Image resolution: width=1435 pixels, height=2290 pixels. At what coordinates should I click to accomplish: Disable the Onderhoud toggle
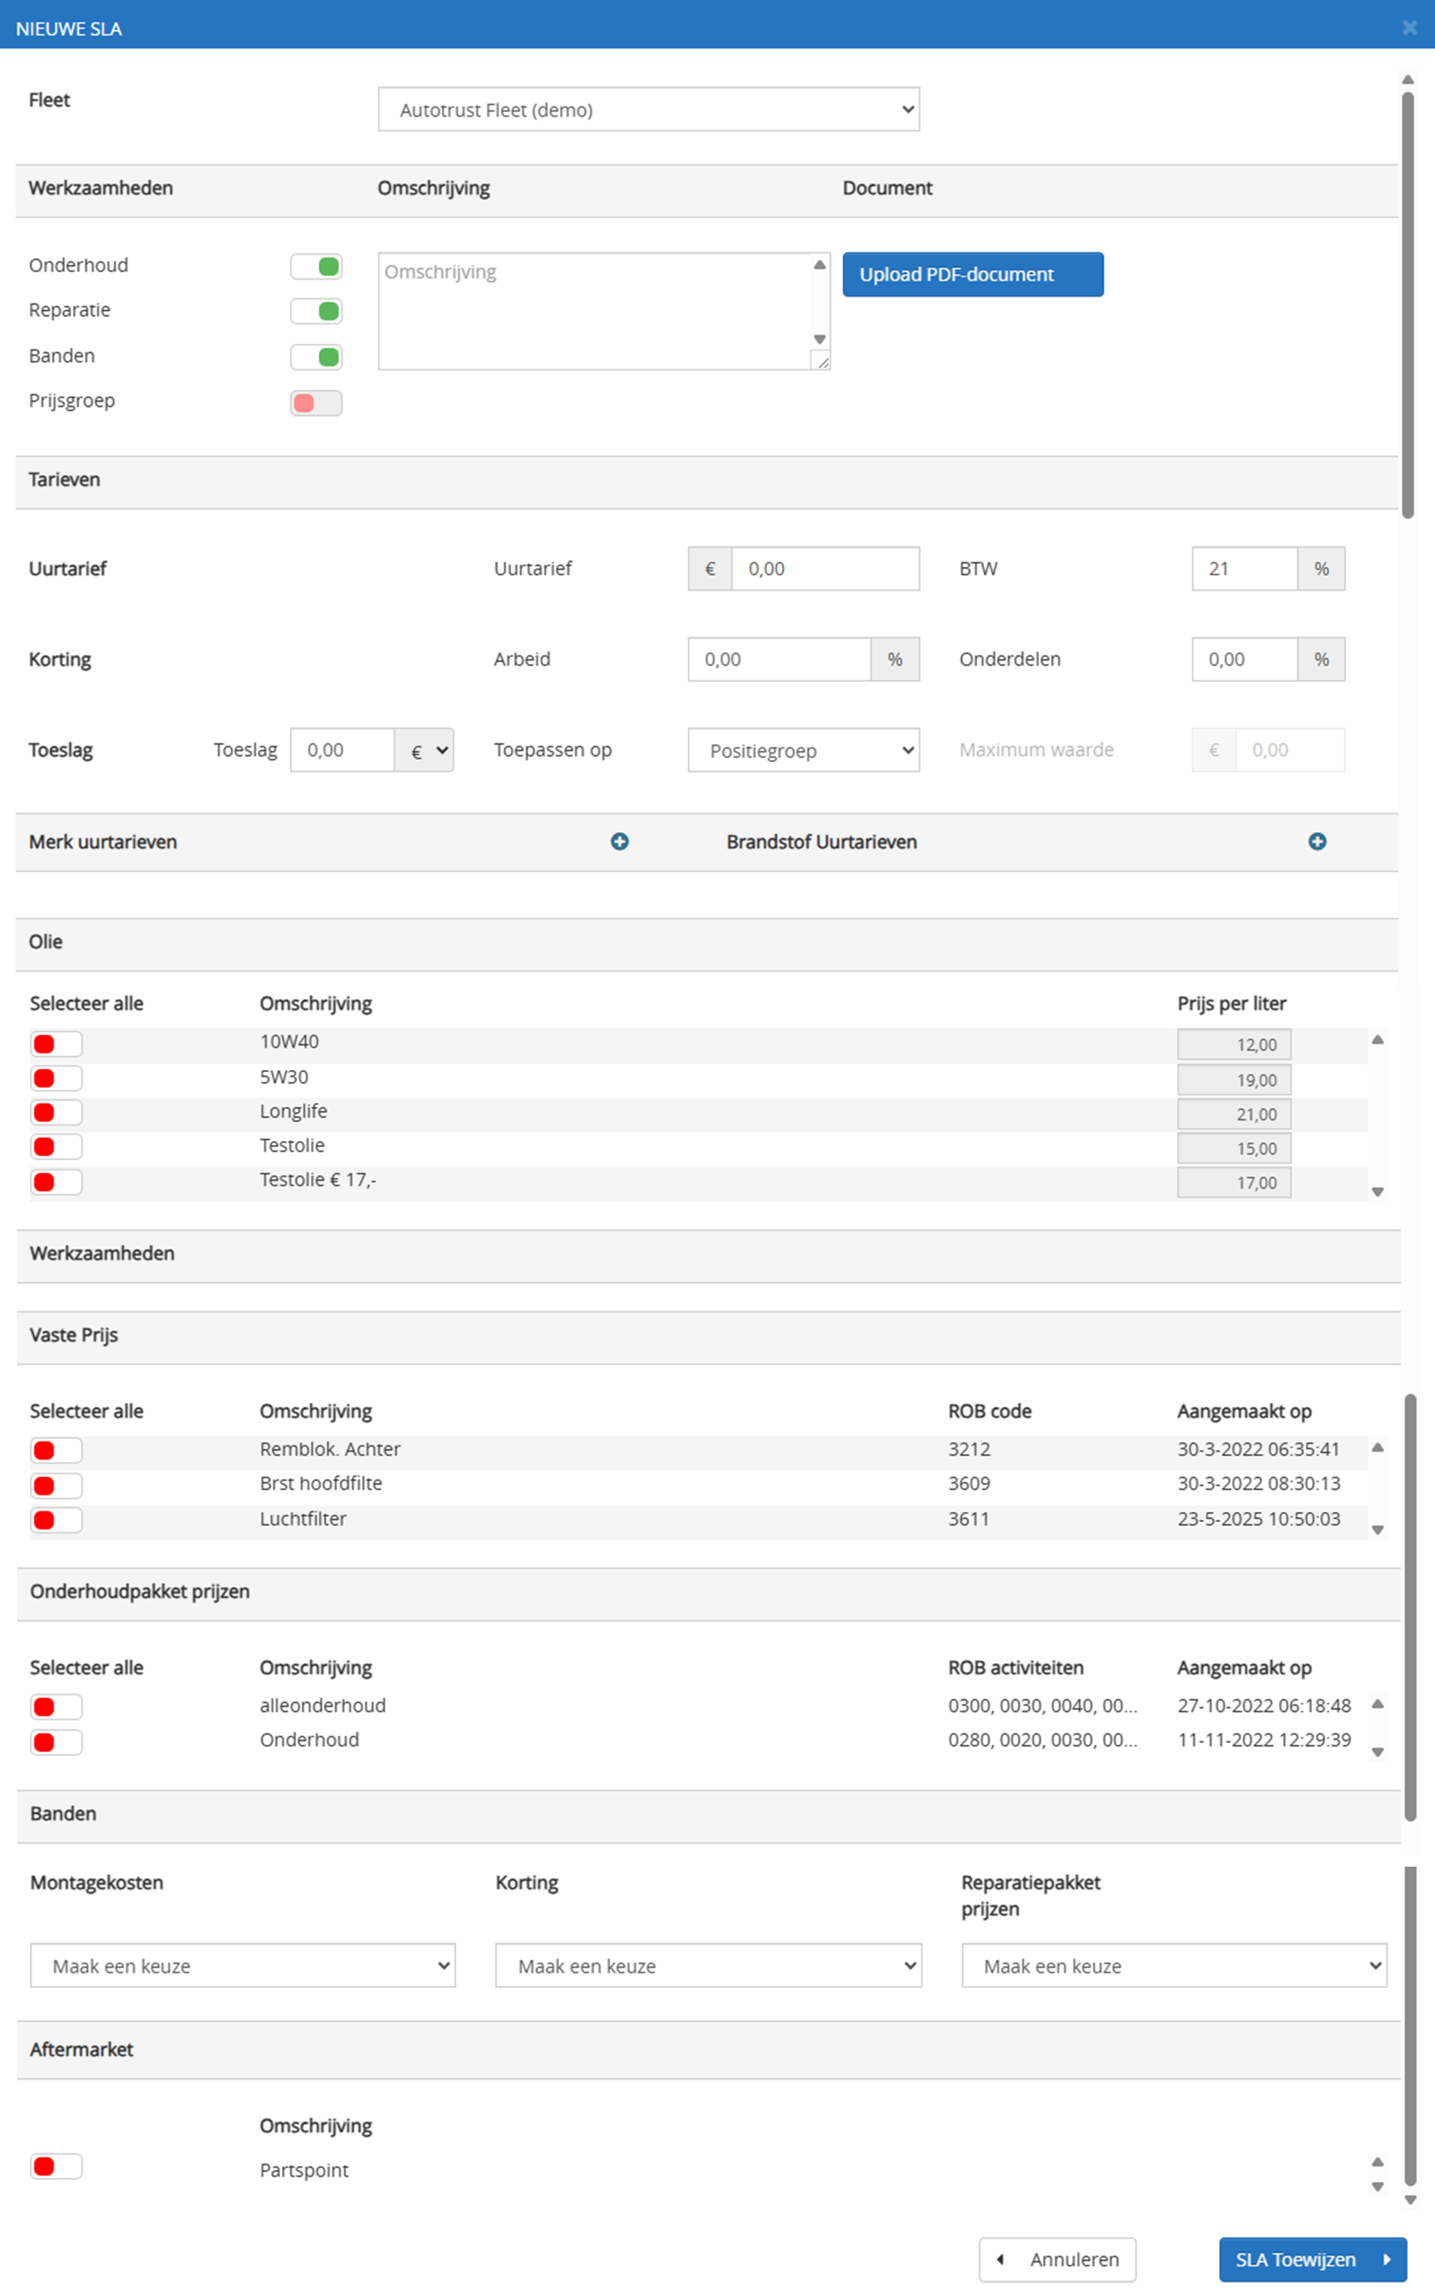pyautogui.click(x=316, y=266)
